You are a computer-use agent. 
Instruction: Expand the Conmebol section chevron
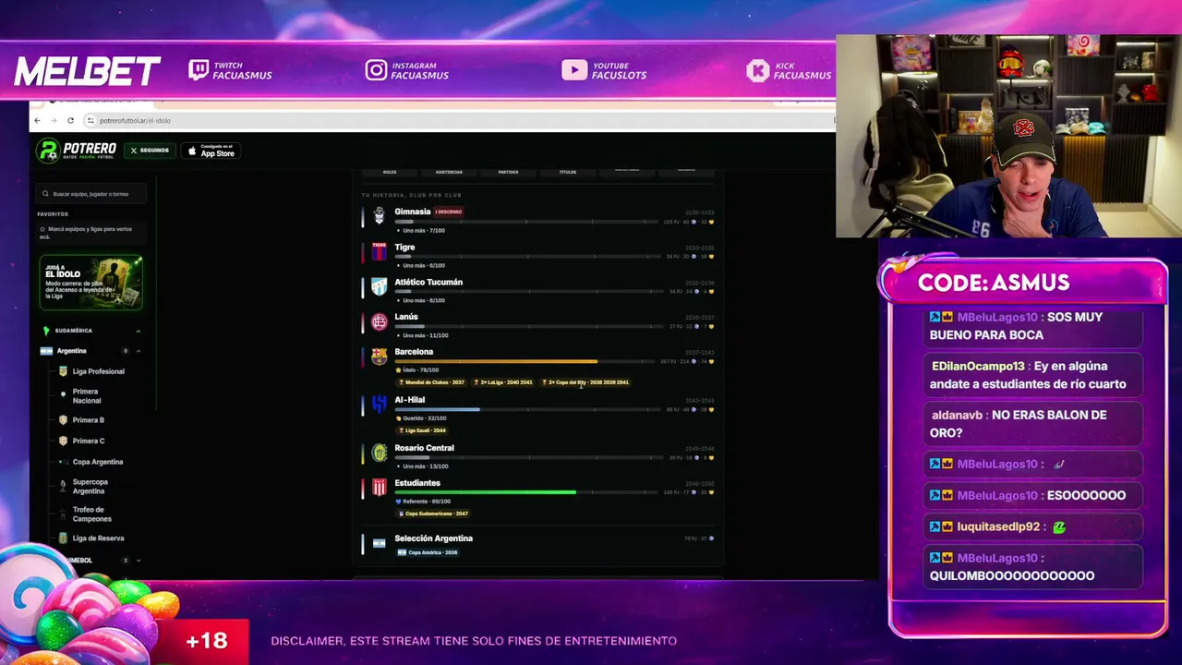tap(139, 561)
